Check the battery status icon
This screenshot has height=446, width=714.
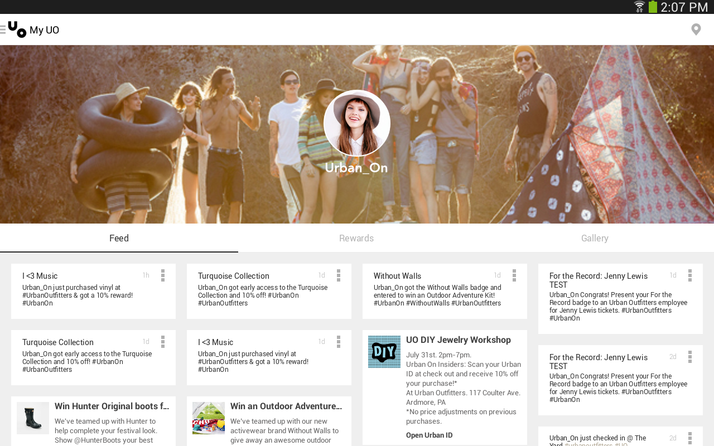[653, 7]
